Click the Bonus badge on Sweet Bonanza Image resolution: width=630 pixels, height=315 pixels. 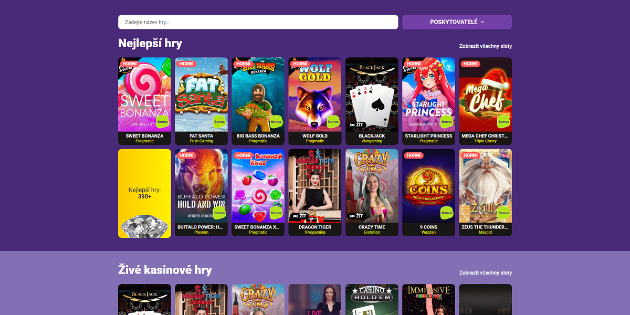[163, 121]
